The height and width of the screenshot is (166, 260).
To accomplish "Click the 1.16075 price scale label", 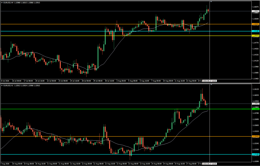I will point(255,7).
